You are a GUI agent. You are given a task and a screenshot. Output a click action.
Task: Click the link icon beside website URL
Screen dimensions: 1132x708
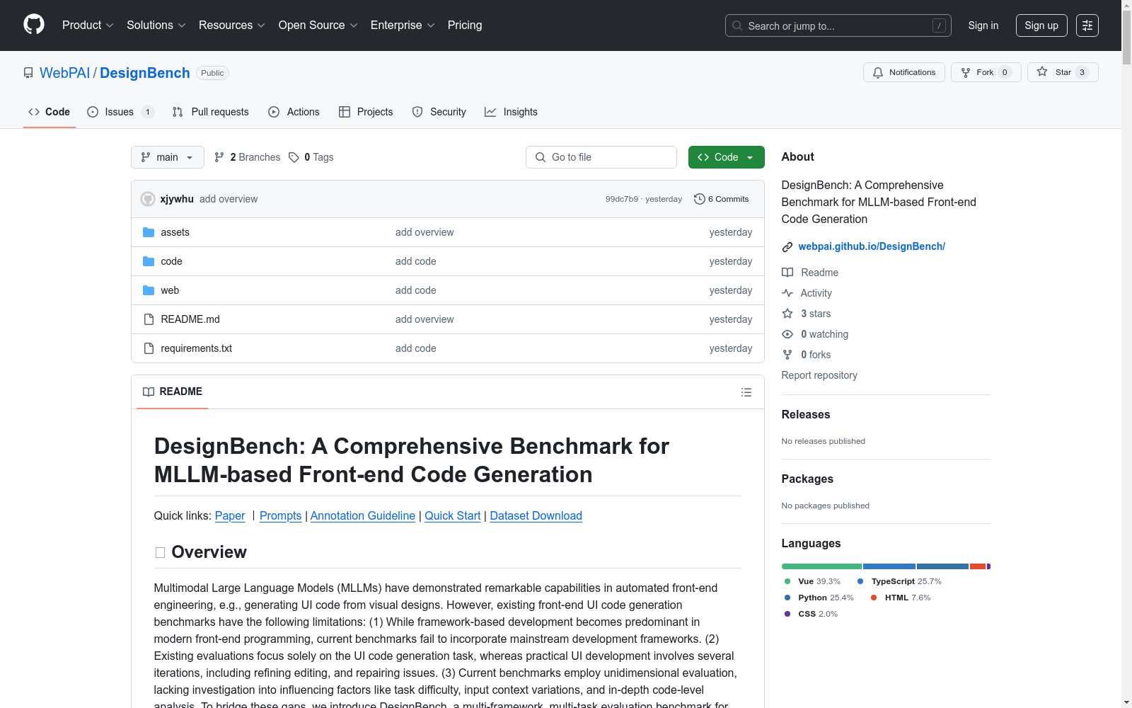[x=787, y=247]
